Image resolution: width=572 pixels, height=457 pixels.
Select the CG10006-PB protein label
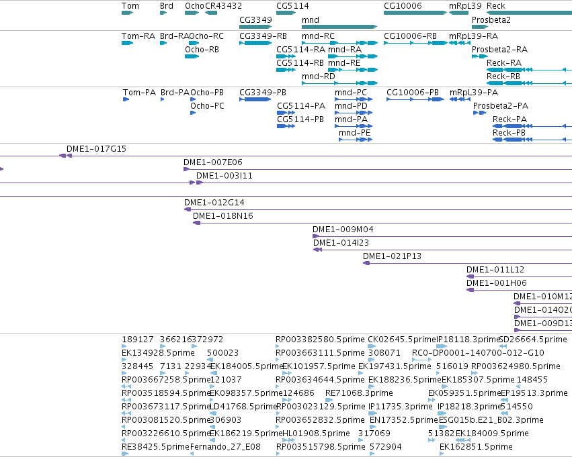413,93
